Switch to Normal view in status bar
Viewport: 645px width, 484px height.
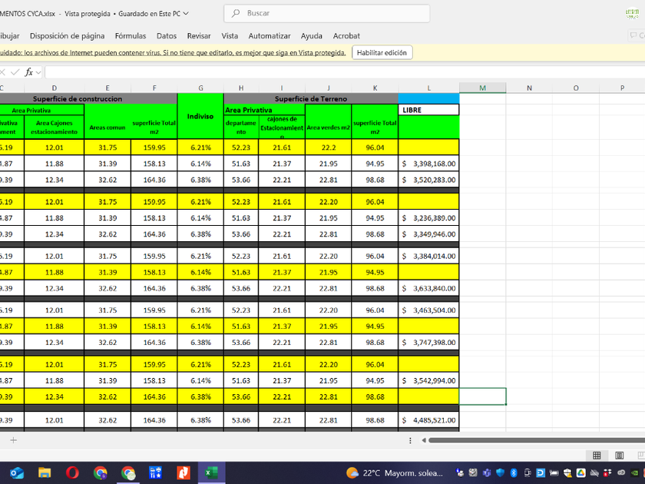point(597,456)
